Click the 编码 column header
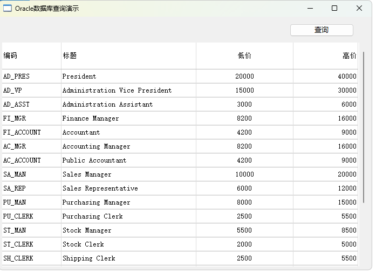 tap(32, 56)
